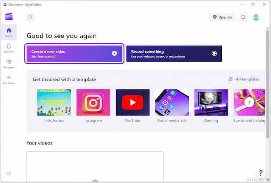The height and width of the screenshot is (183, 271).
Task: Click the Clipchamp logo in the sidebar
Action: (9, 16)
